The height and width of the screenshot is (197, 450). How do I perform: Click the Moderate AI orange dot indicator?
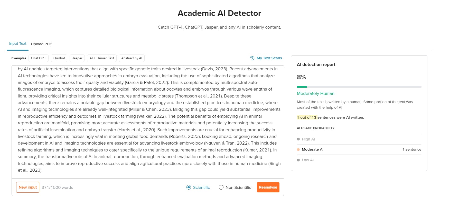[298, 149]
